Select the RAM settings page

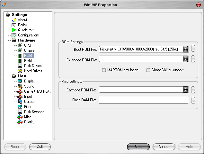coord(28,61)
